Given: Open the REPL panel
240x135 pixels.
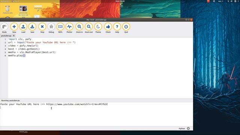Looking at the screenshot, I should [x=60, y=28].
